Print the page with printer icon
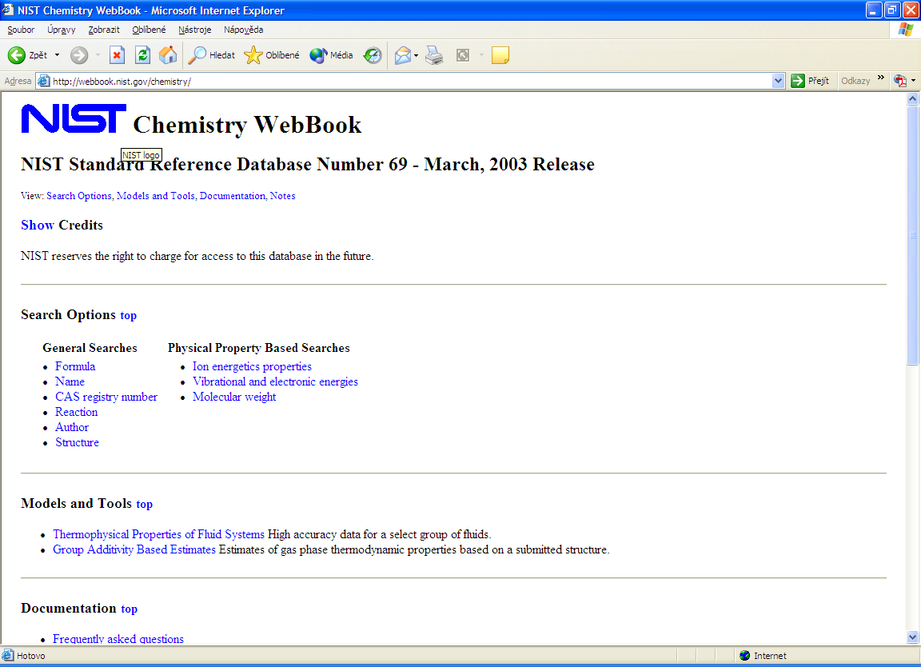921x667 pixels. [434, 55]
